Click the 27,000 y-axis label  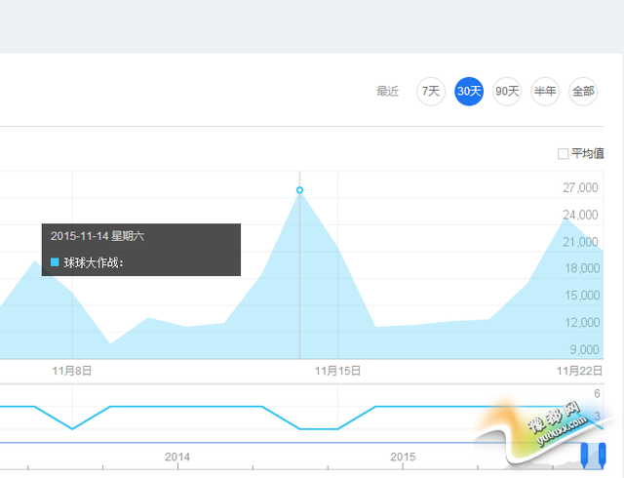click(580, 188)
